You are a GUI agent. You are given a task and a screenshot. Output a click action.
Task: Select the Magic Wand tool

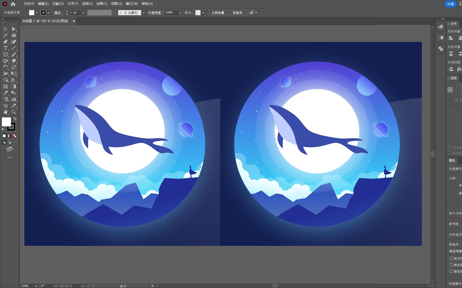[6, 35]
